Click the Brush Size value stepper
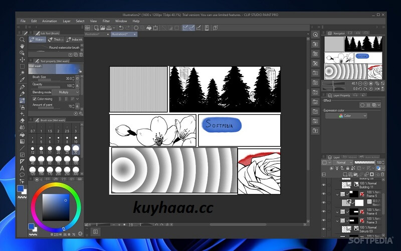Screen dimensions: 401x251 click(73, 79)
